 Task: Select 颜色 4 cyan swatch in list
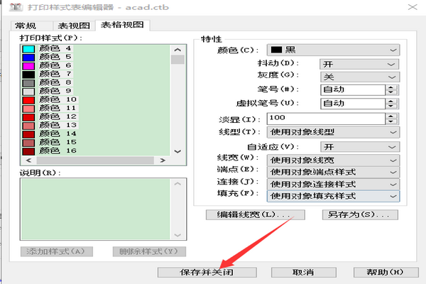(x=28, y=49)
